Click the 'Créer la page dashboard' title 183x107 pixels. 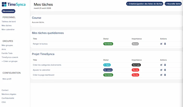(44, 75)
